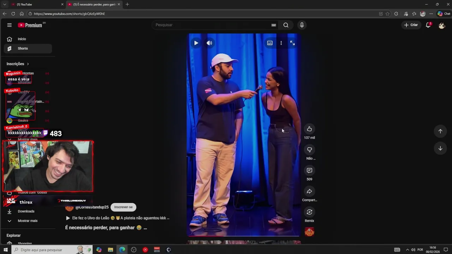This screenshot has height=254, width=452.
Task: Open the Início sidebar item
Action: pos(28,39)
